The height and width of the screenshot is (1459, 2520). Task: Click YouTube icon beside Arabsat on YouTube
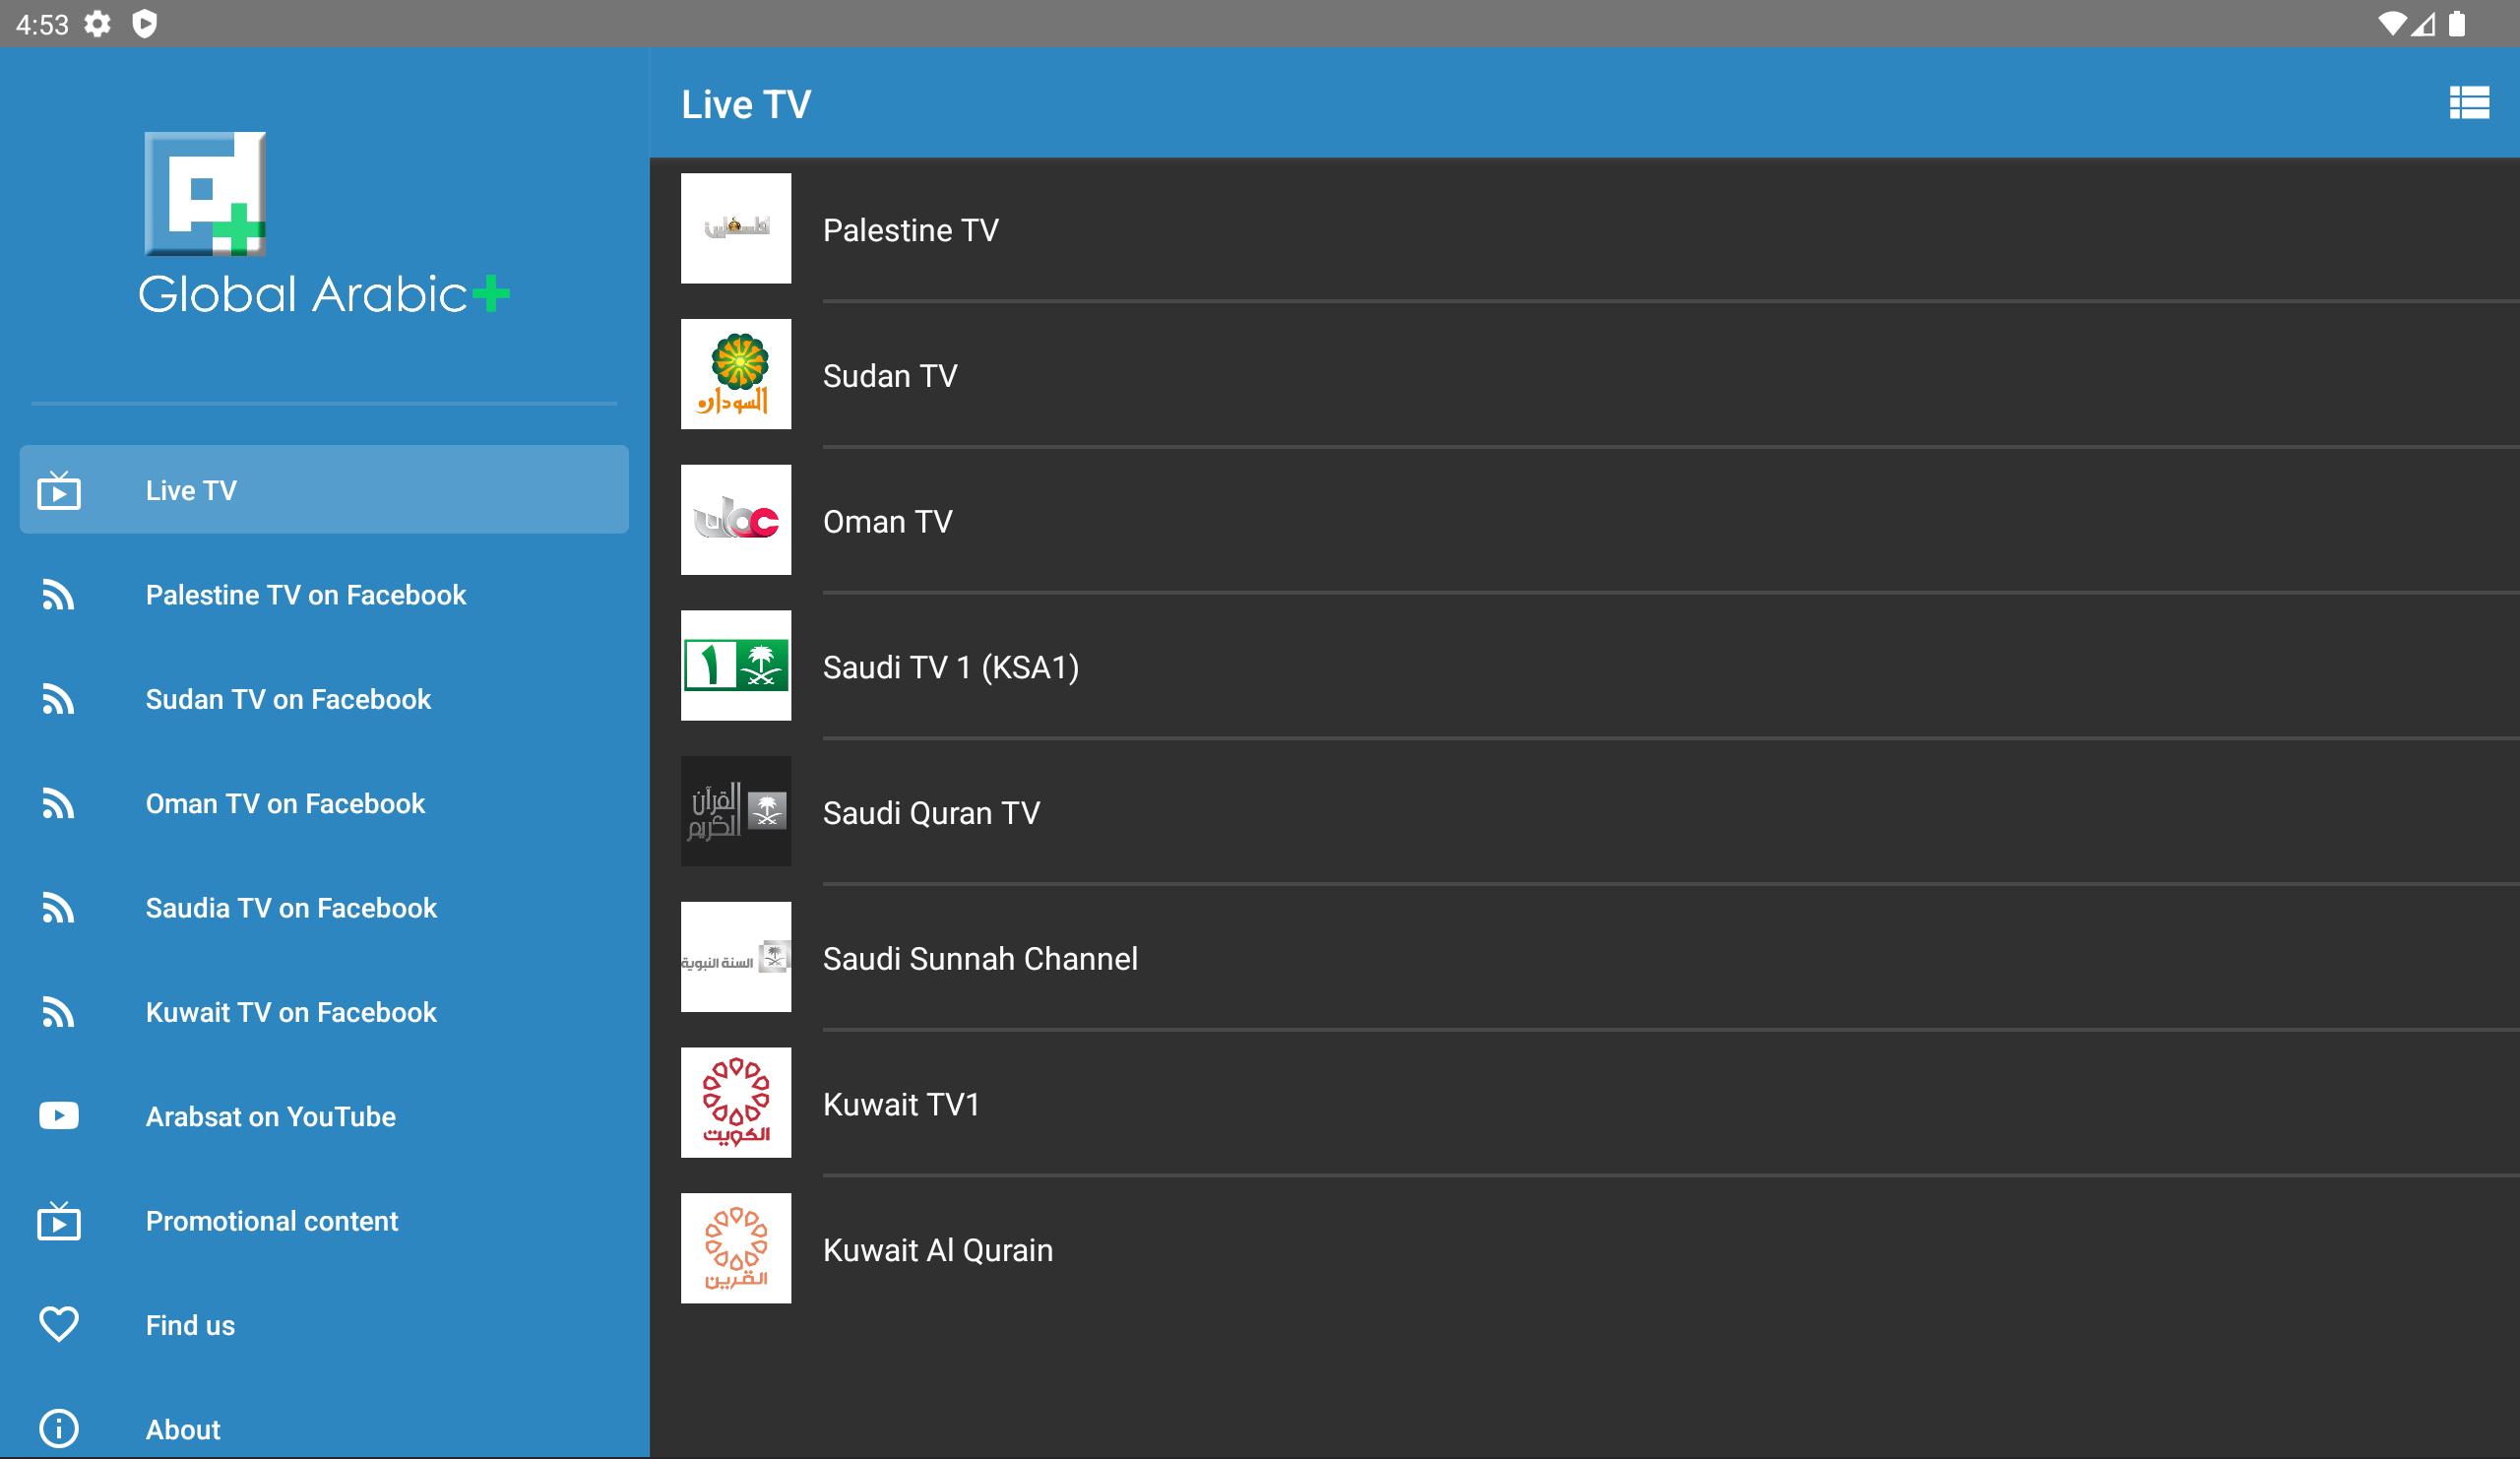tap(59, 1116)
